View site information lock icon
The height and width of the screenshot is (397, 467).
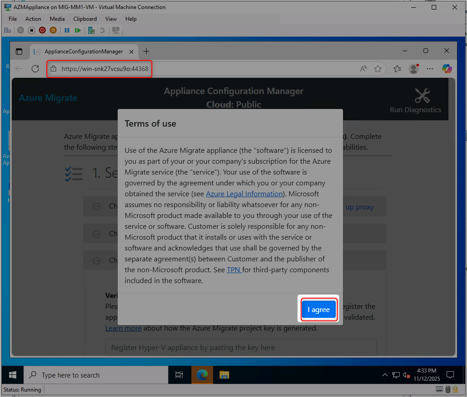point(53,69)
